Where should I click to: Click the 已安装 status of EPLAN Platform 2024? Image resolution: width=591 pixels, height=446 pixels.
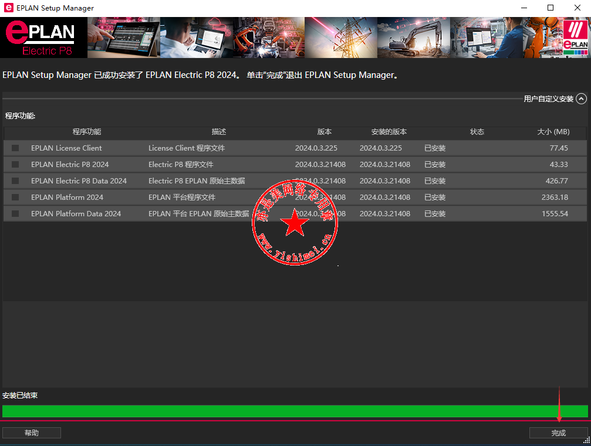coord(435,198)
